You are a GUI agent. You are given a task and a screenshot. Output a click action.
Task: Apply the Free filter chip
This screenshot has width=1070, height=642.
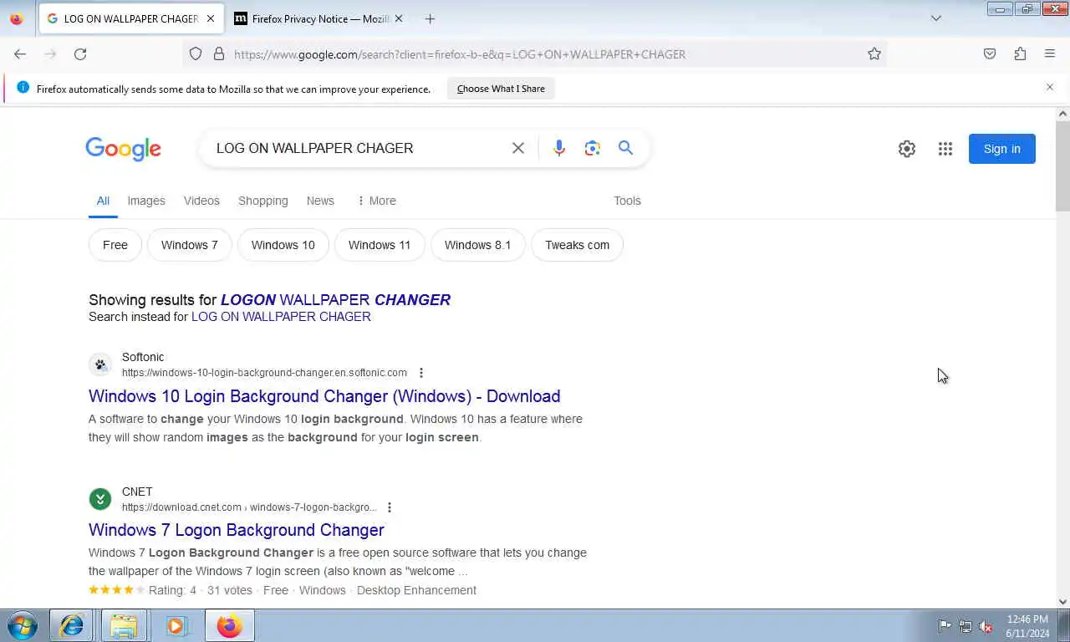click(115, 245)
